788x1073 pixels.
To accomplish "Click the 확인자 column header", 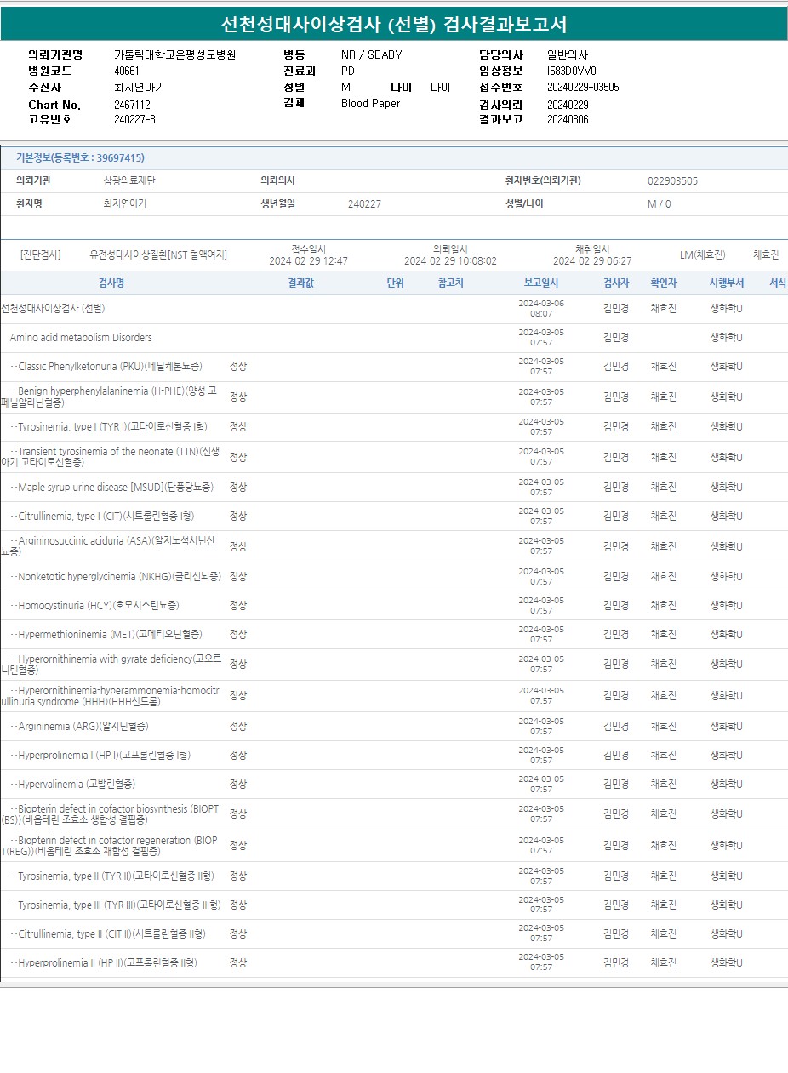I will pos(663,283).
